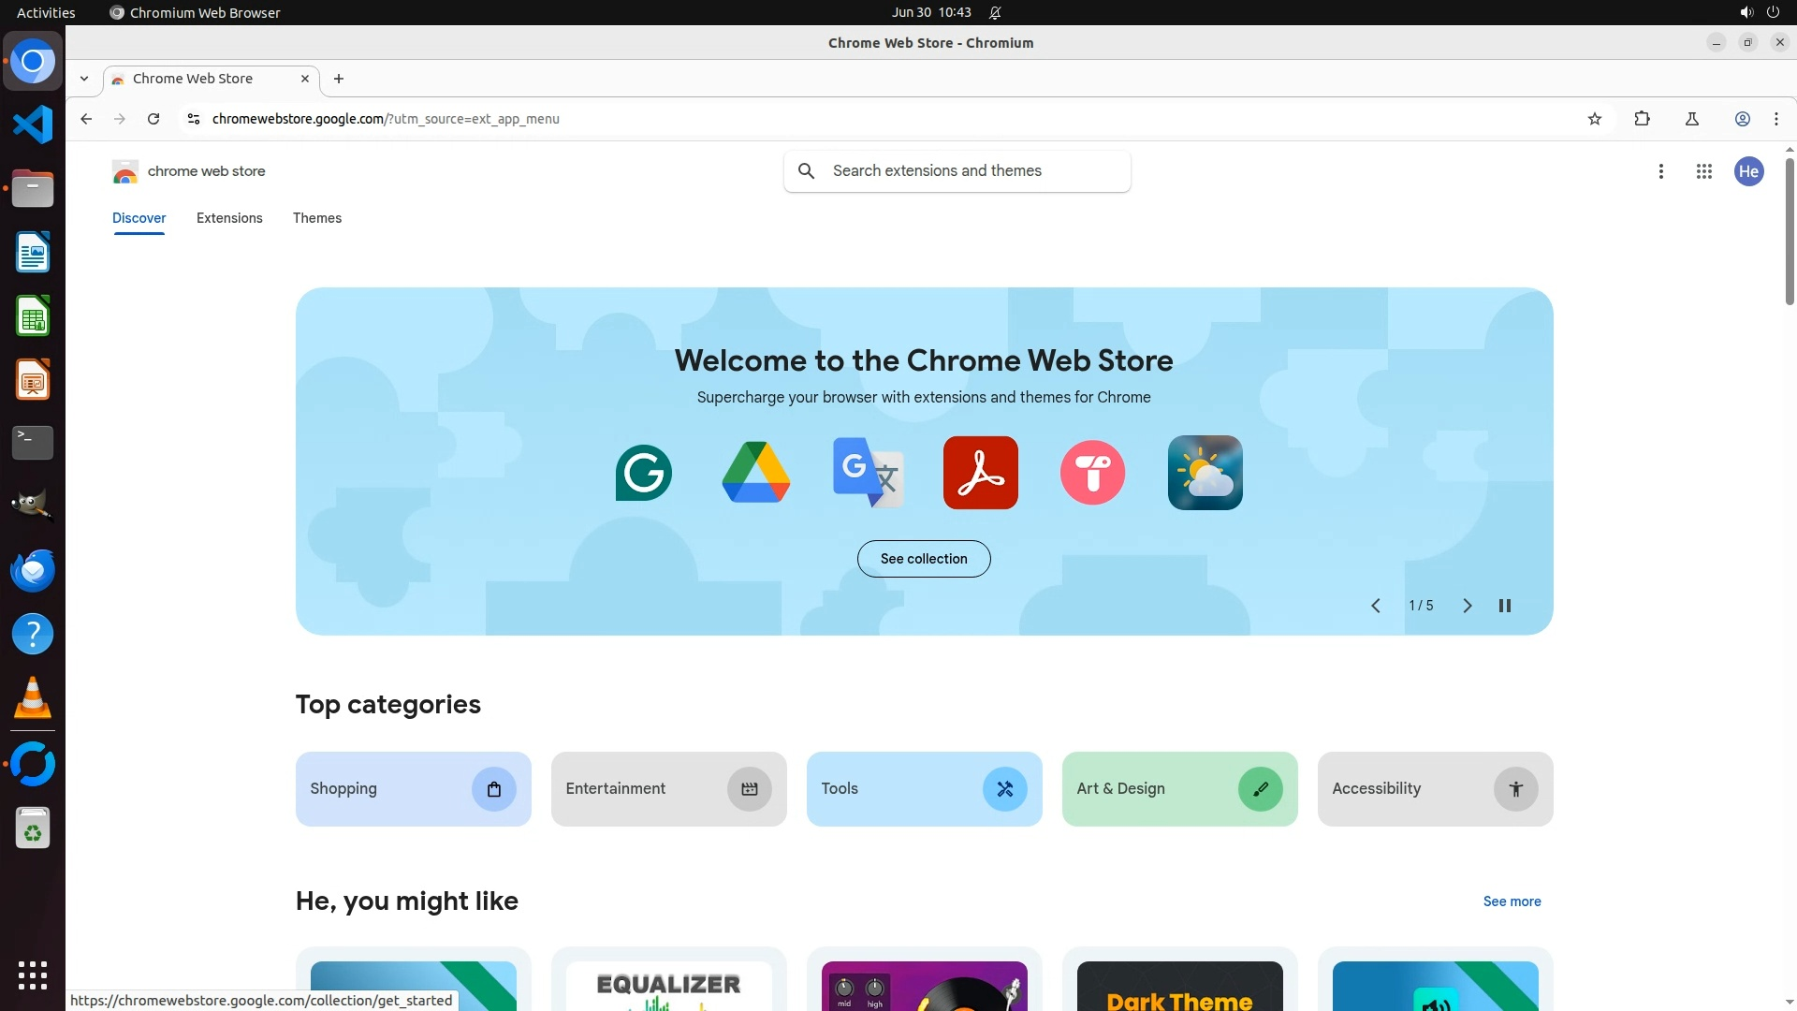This screenshot has height=1011, width=1797.
Task: Go to the next carousel slide
Action: 1467,606
